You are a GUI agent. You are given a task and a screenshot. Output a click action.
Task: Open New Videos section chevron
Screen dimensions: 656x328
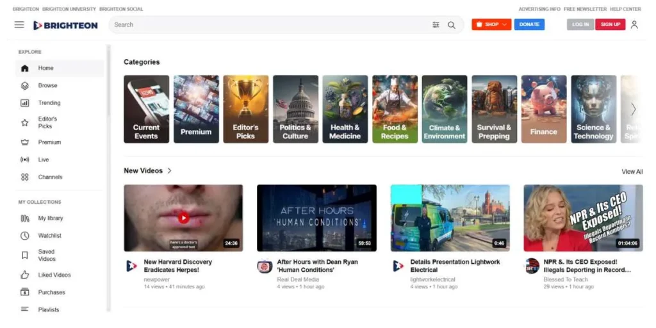point(169,170)
